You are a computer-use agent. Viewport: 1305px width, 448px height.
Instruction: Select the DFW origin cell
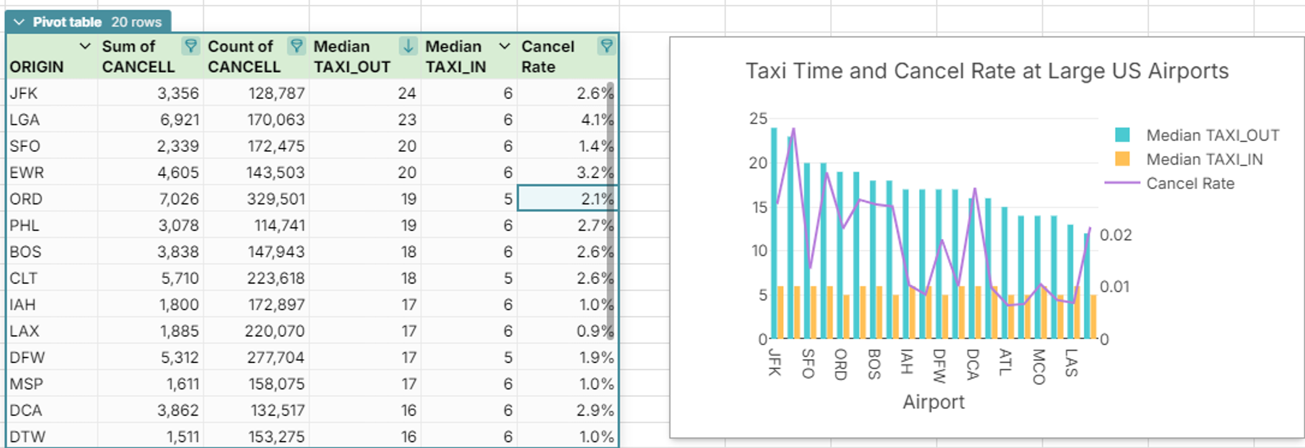52,357
